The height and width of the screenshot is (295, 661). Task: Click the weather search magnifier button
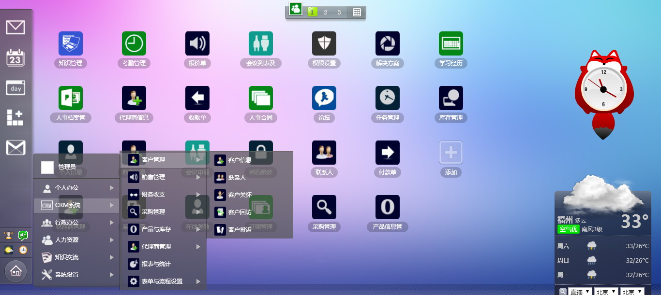563,292
